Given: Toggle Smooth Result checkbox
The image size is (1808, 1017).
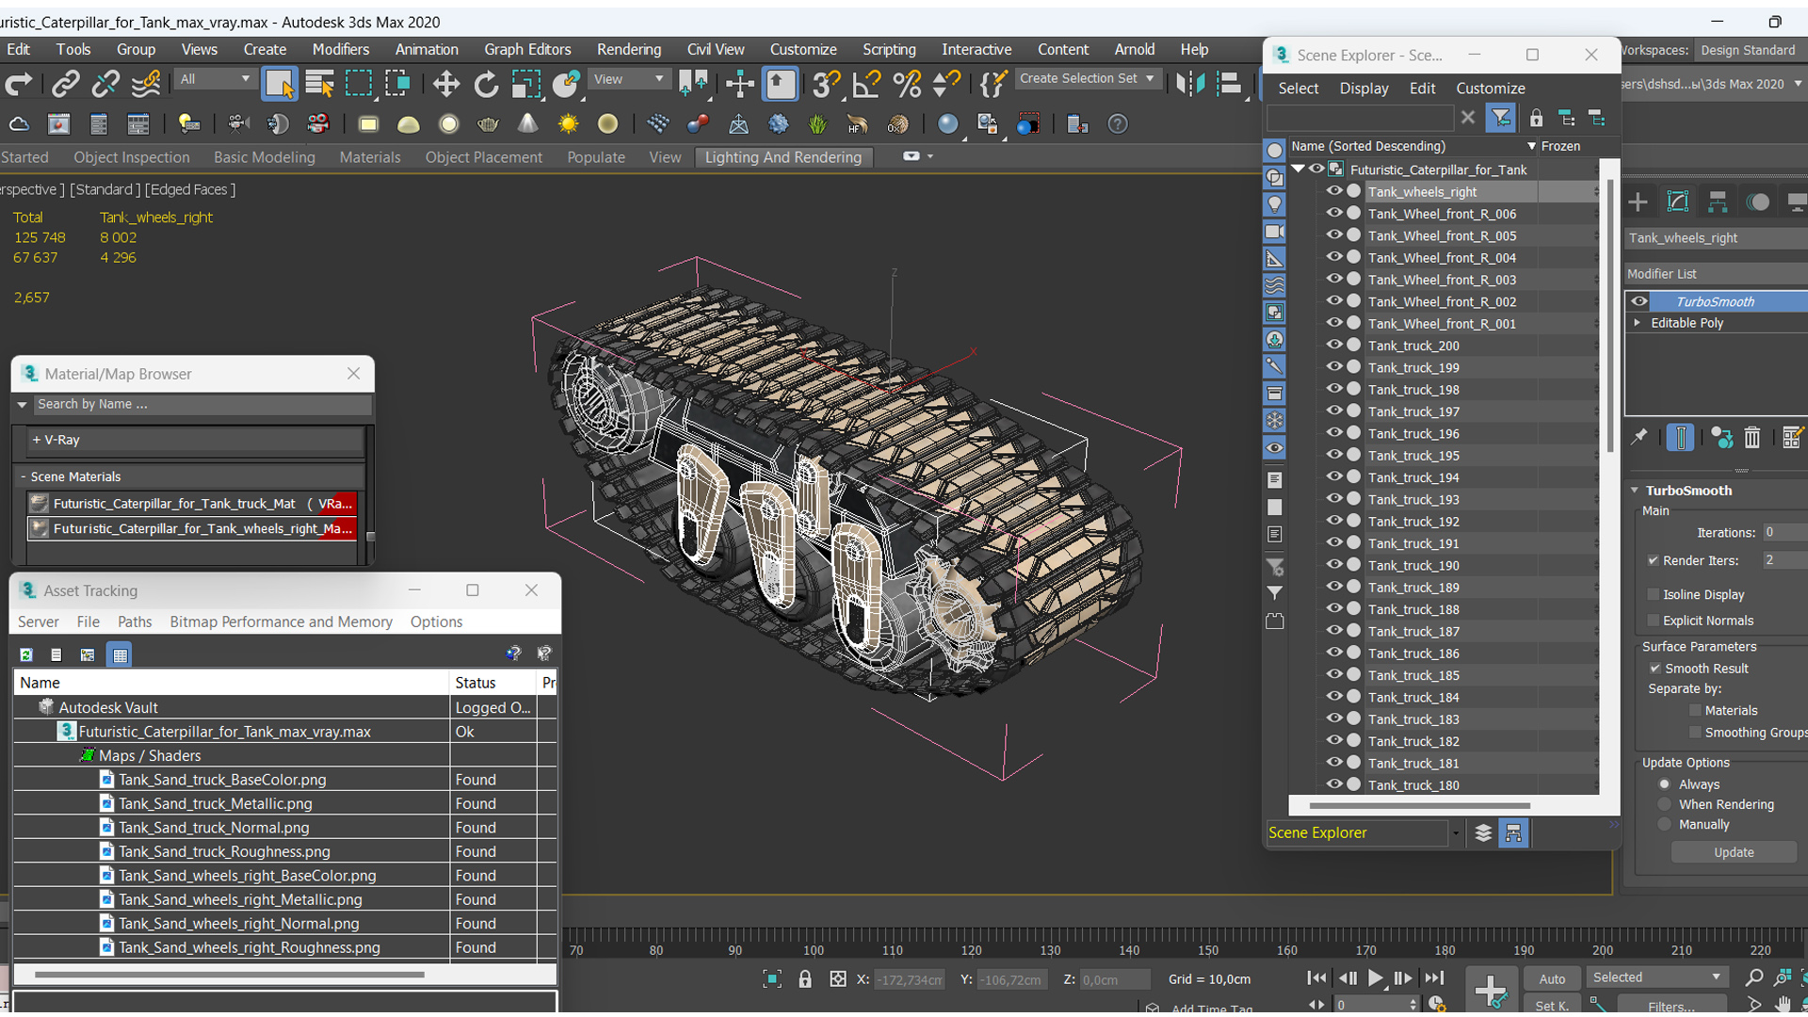Looking at the screenshot, I should (1655, 669).
